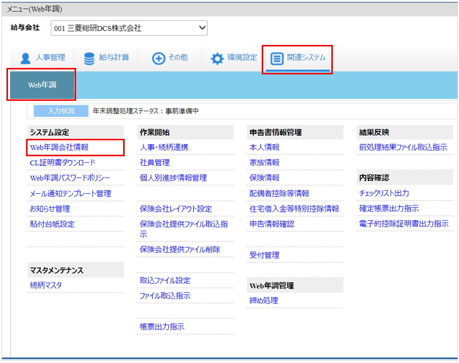Open 電子的控除証明書出力指示 link
Screen dimensions: 459x363
[403, 224]
